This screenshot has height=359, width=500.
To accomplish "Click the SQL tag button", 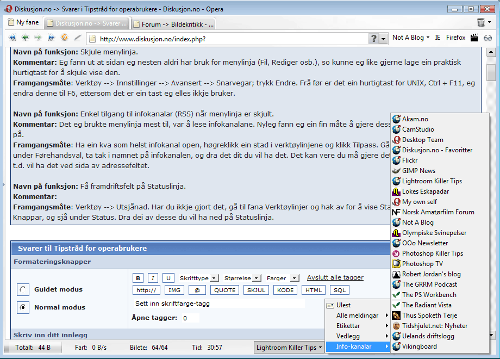I will (340, 290).
